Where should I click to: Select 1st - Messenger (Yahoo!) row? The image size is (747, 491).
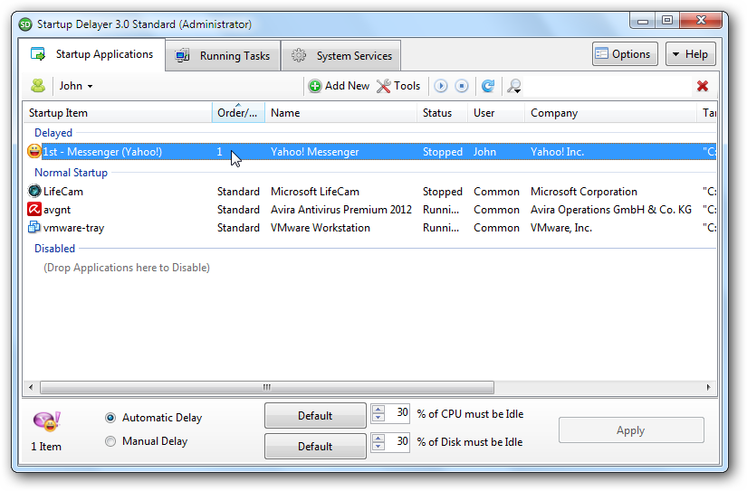(369, 152)
